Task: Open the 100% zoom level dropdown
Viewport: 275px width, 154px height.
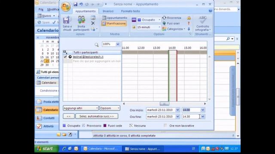Action: click(x=118, y=44)
